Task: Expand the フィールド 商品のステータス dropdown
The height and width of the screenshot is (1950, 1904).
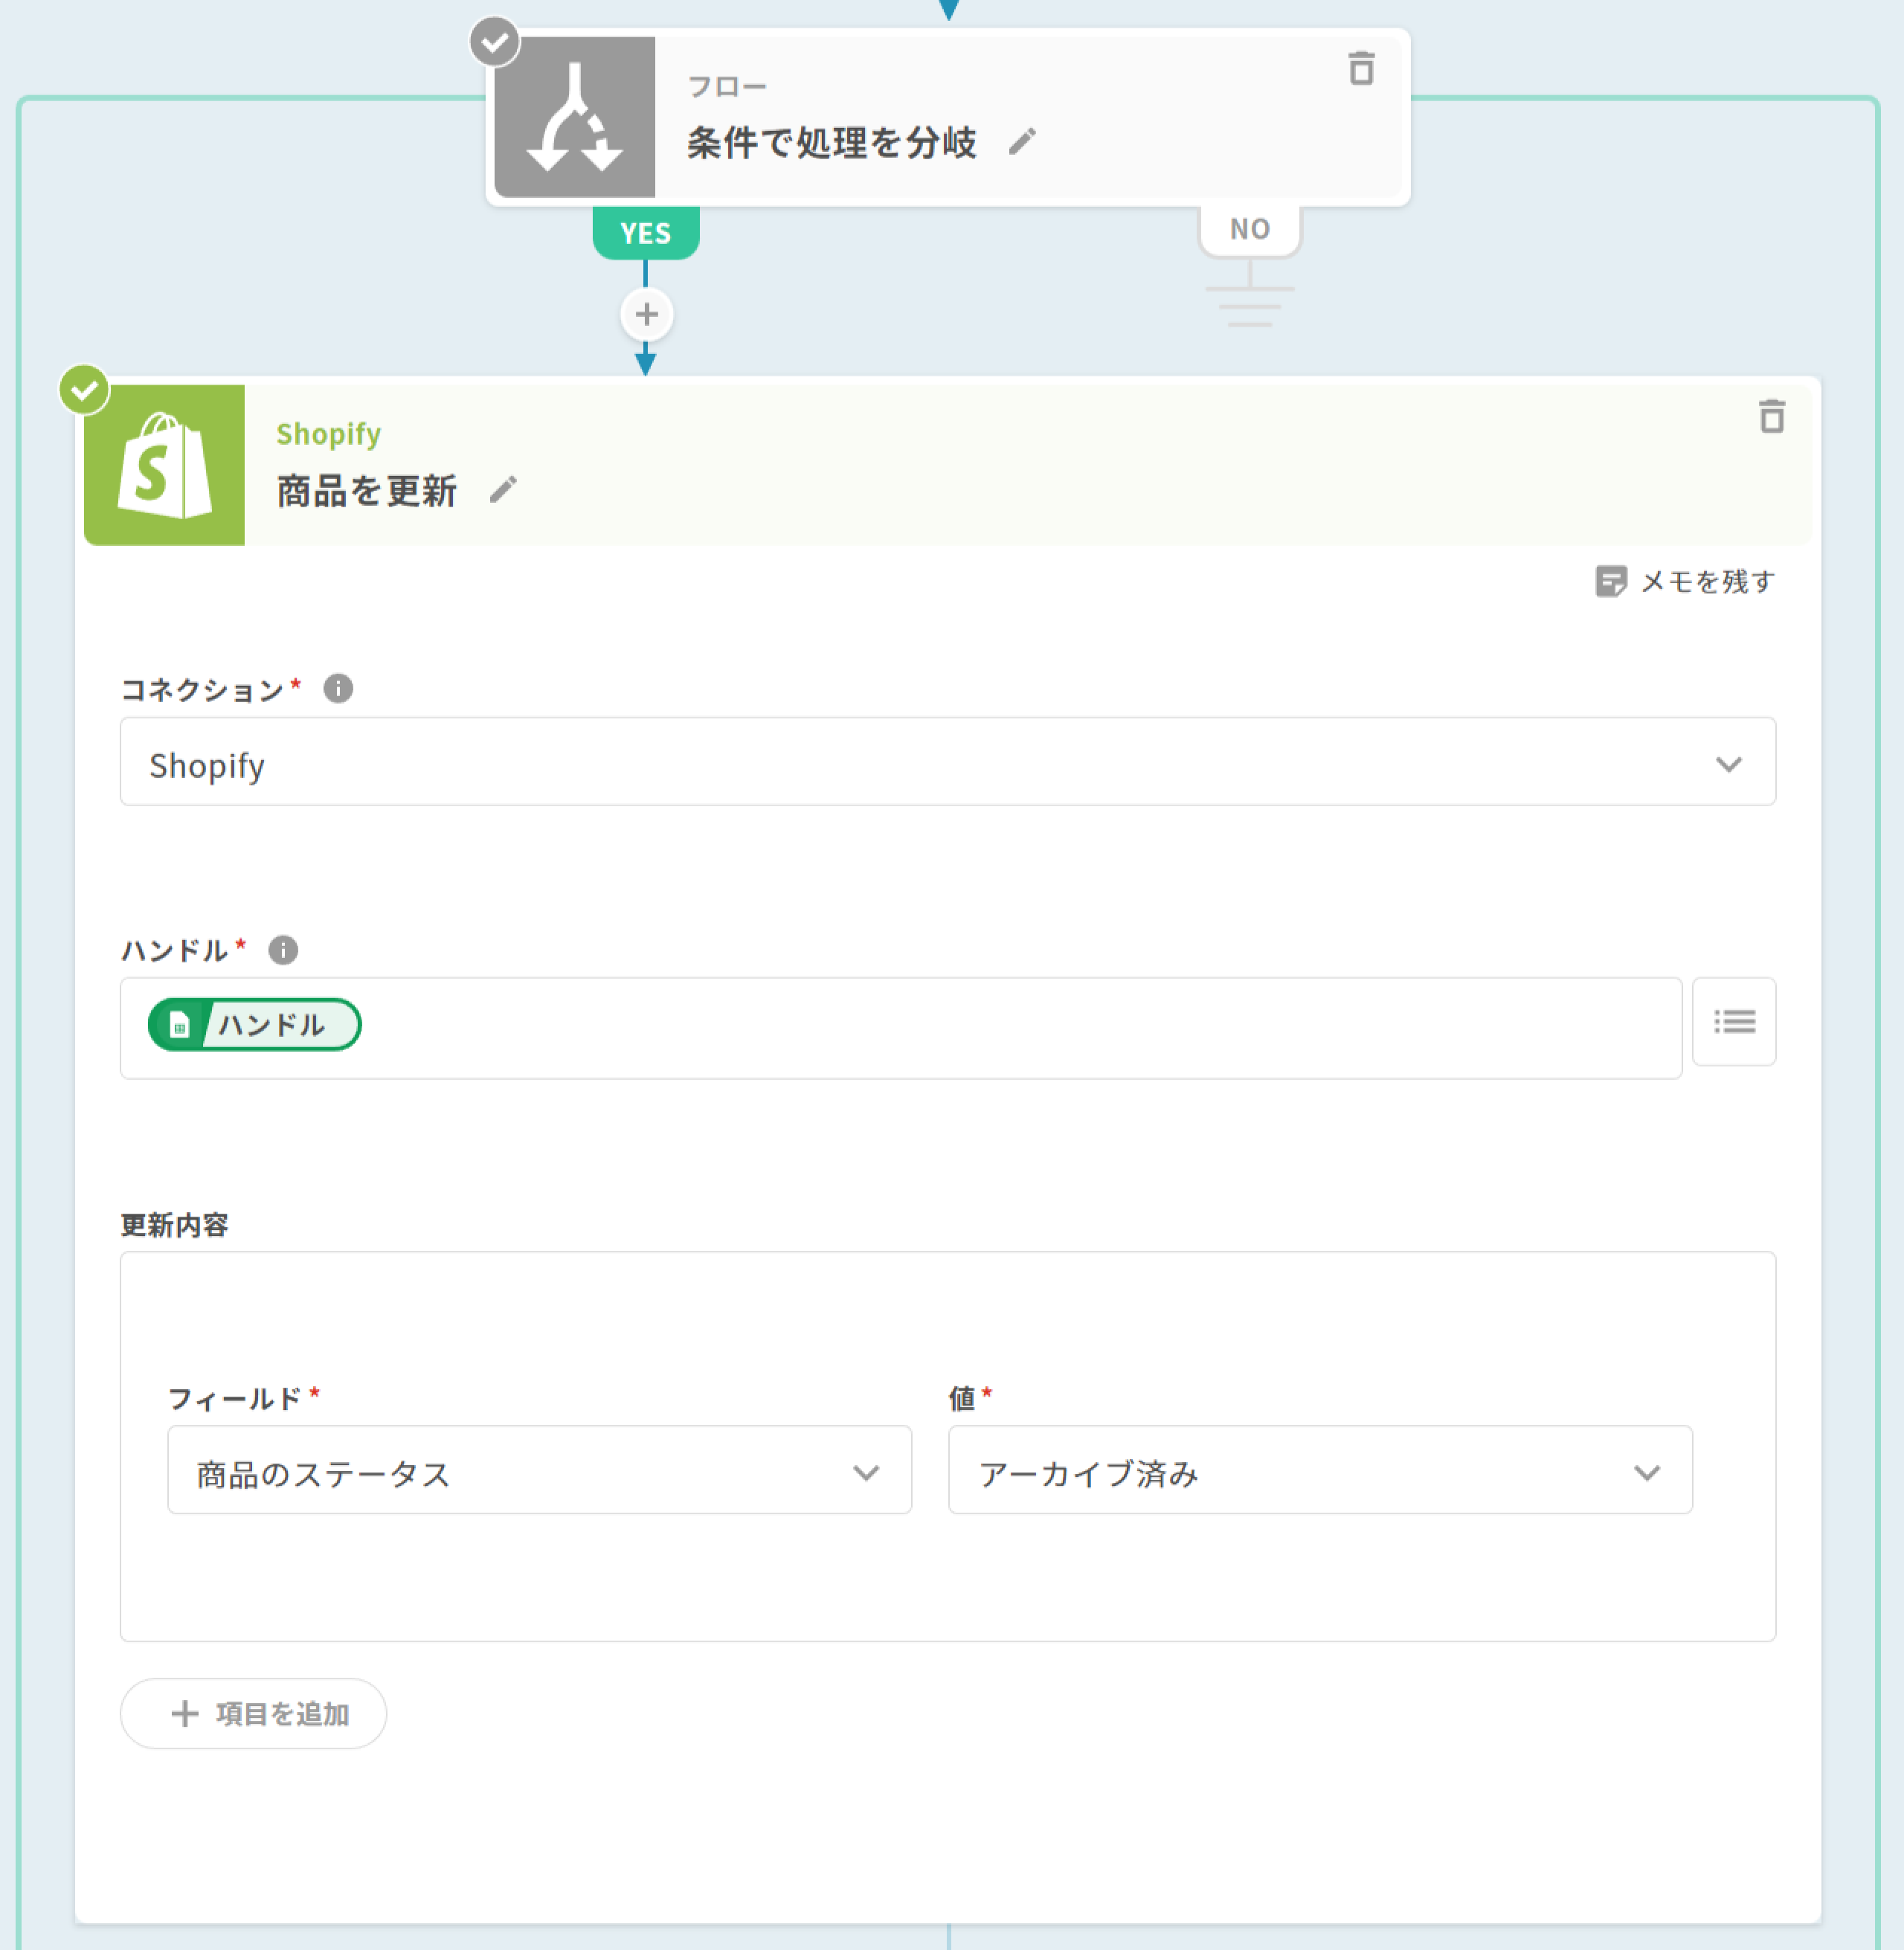Action: (539, 1470)
